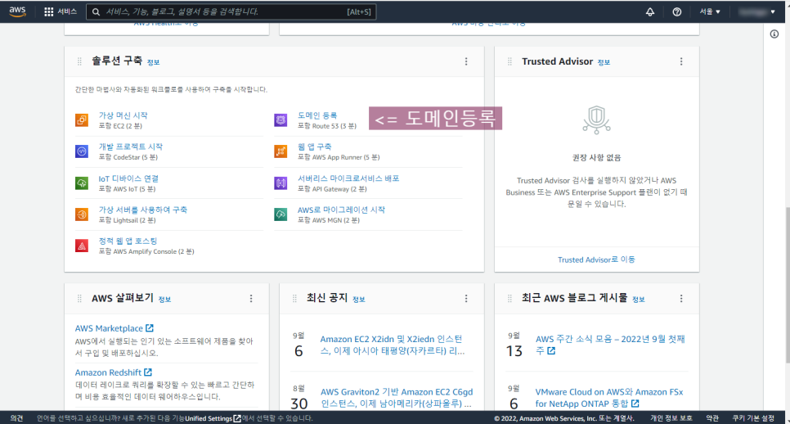Open the AWS Marketplace external link

(114, 328)
